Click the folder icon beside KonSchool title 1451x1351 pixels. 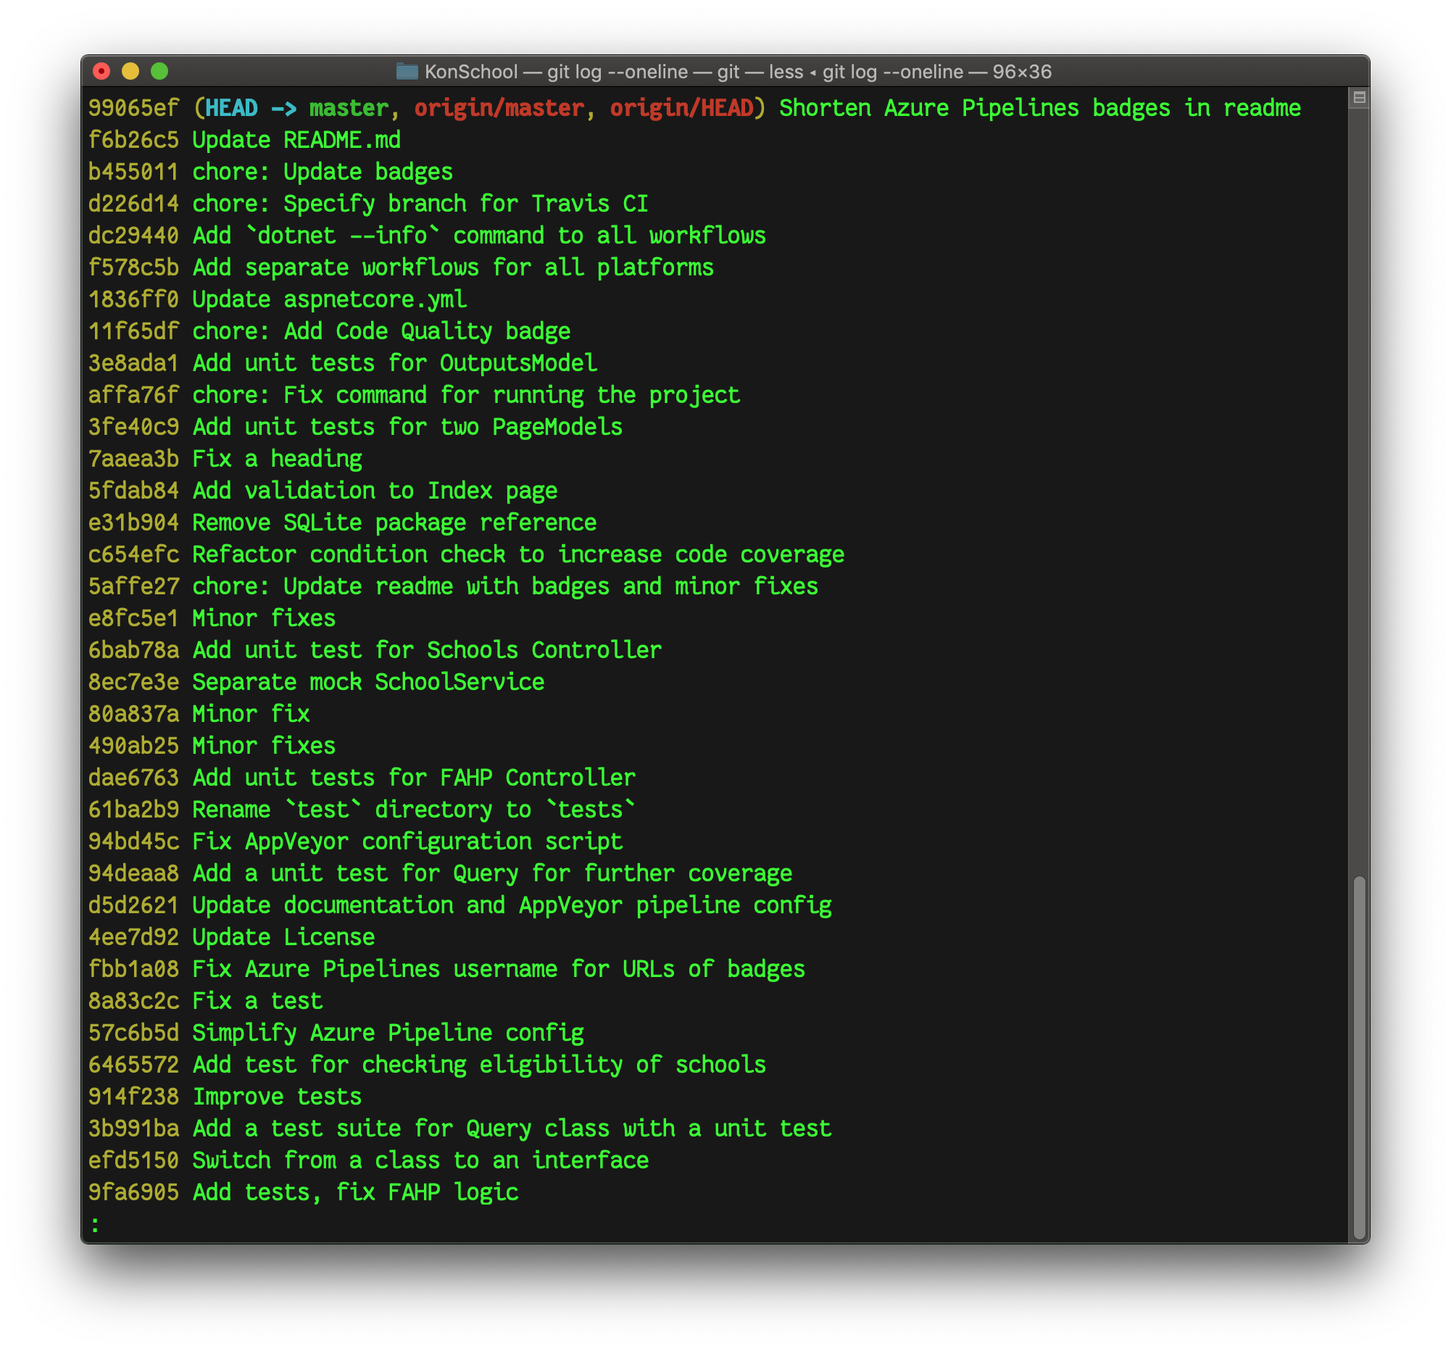[407, 72]
